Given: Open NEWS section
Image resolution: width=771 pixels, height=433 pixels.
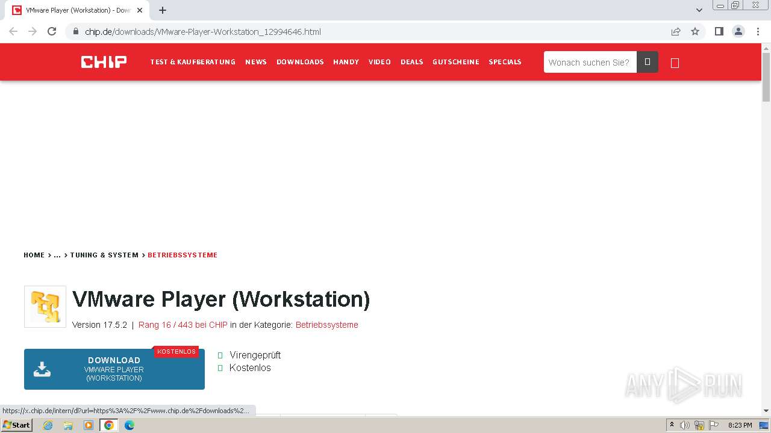Looking at the screenshot, I should tap(256, 62).
